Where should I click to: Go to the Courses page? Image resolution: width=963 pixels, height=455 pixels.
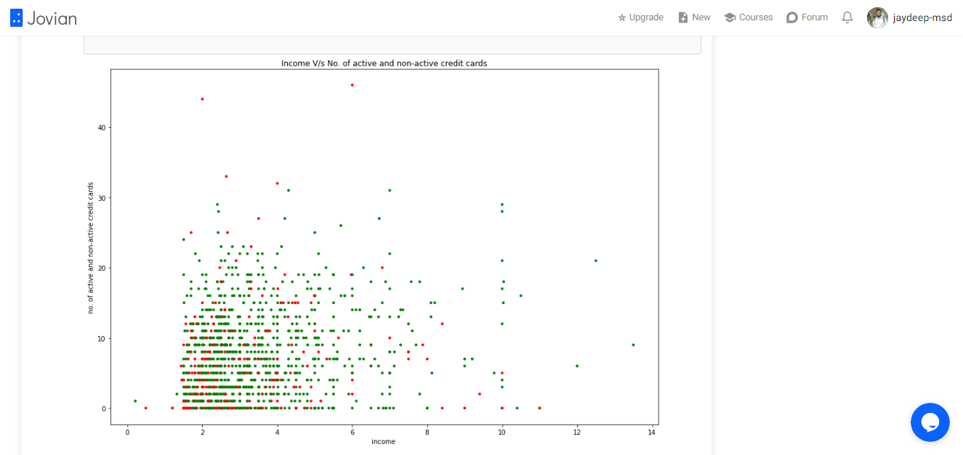point(749,17)
